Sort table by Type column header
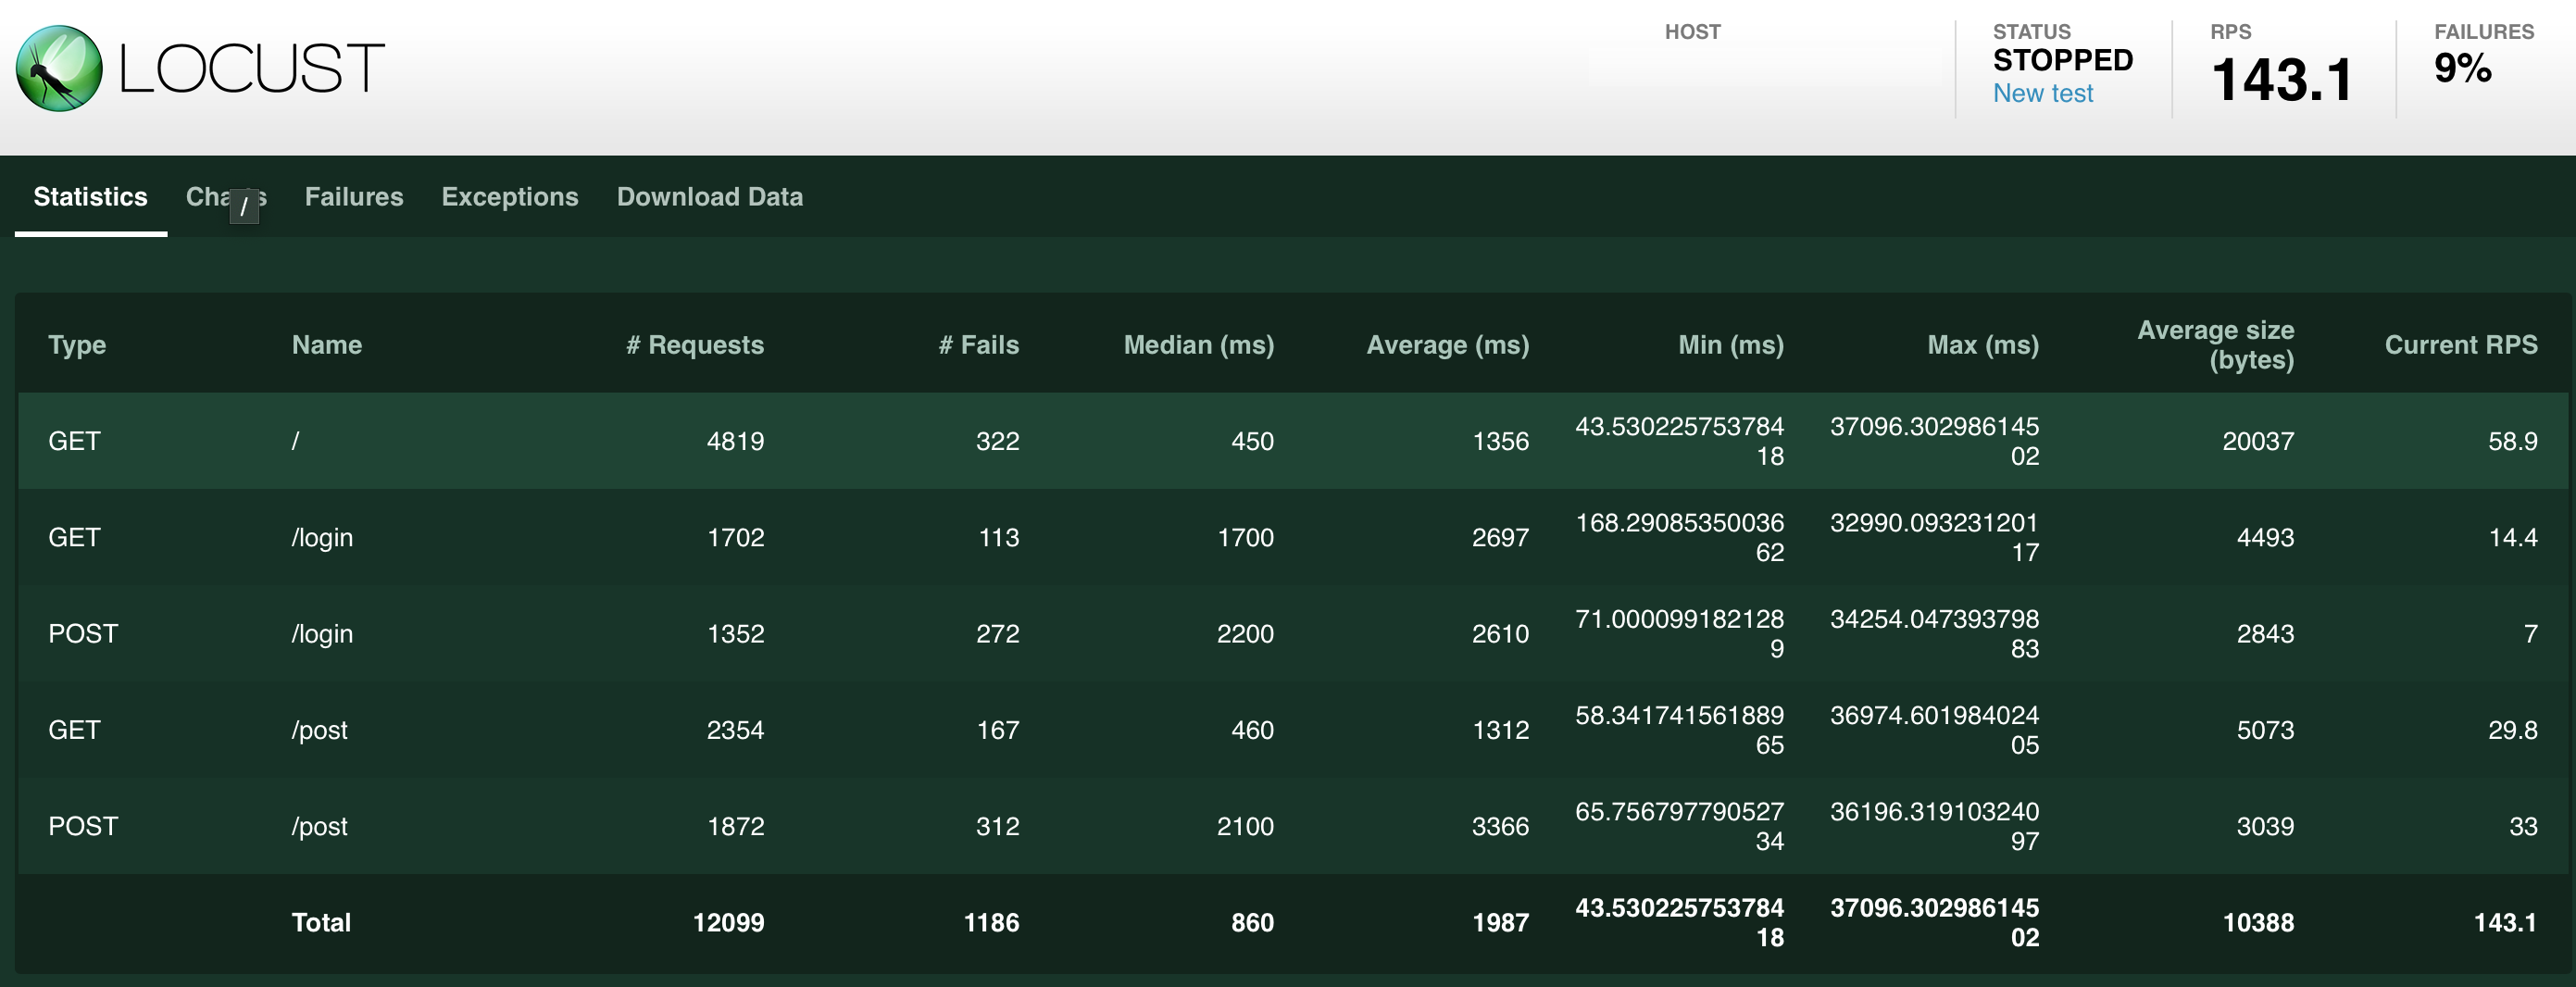 click(77, 345)
